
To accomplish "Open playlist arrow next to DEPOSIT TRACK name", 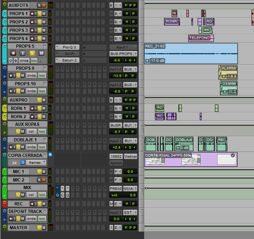I will (45, 211).
